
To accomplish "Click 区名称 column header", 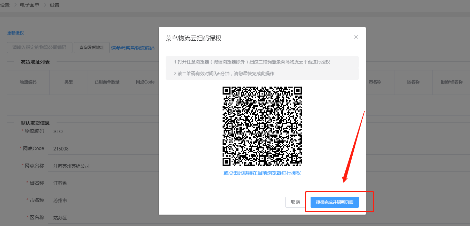I will [x=413, y=82].
